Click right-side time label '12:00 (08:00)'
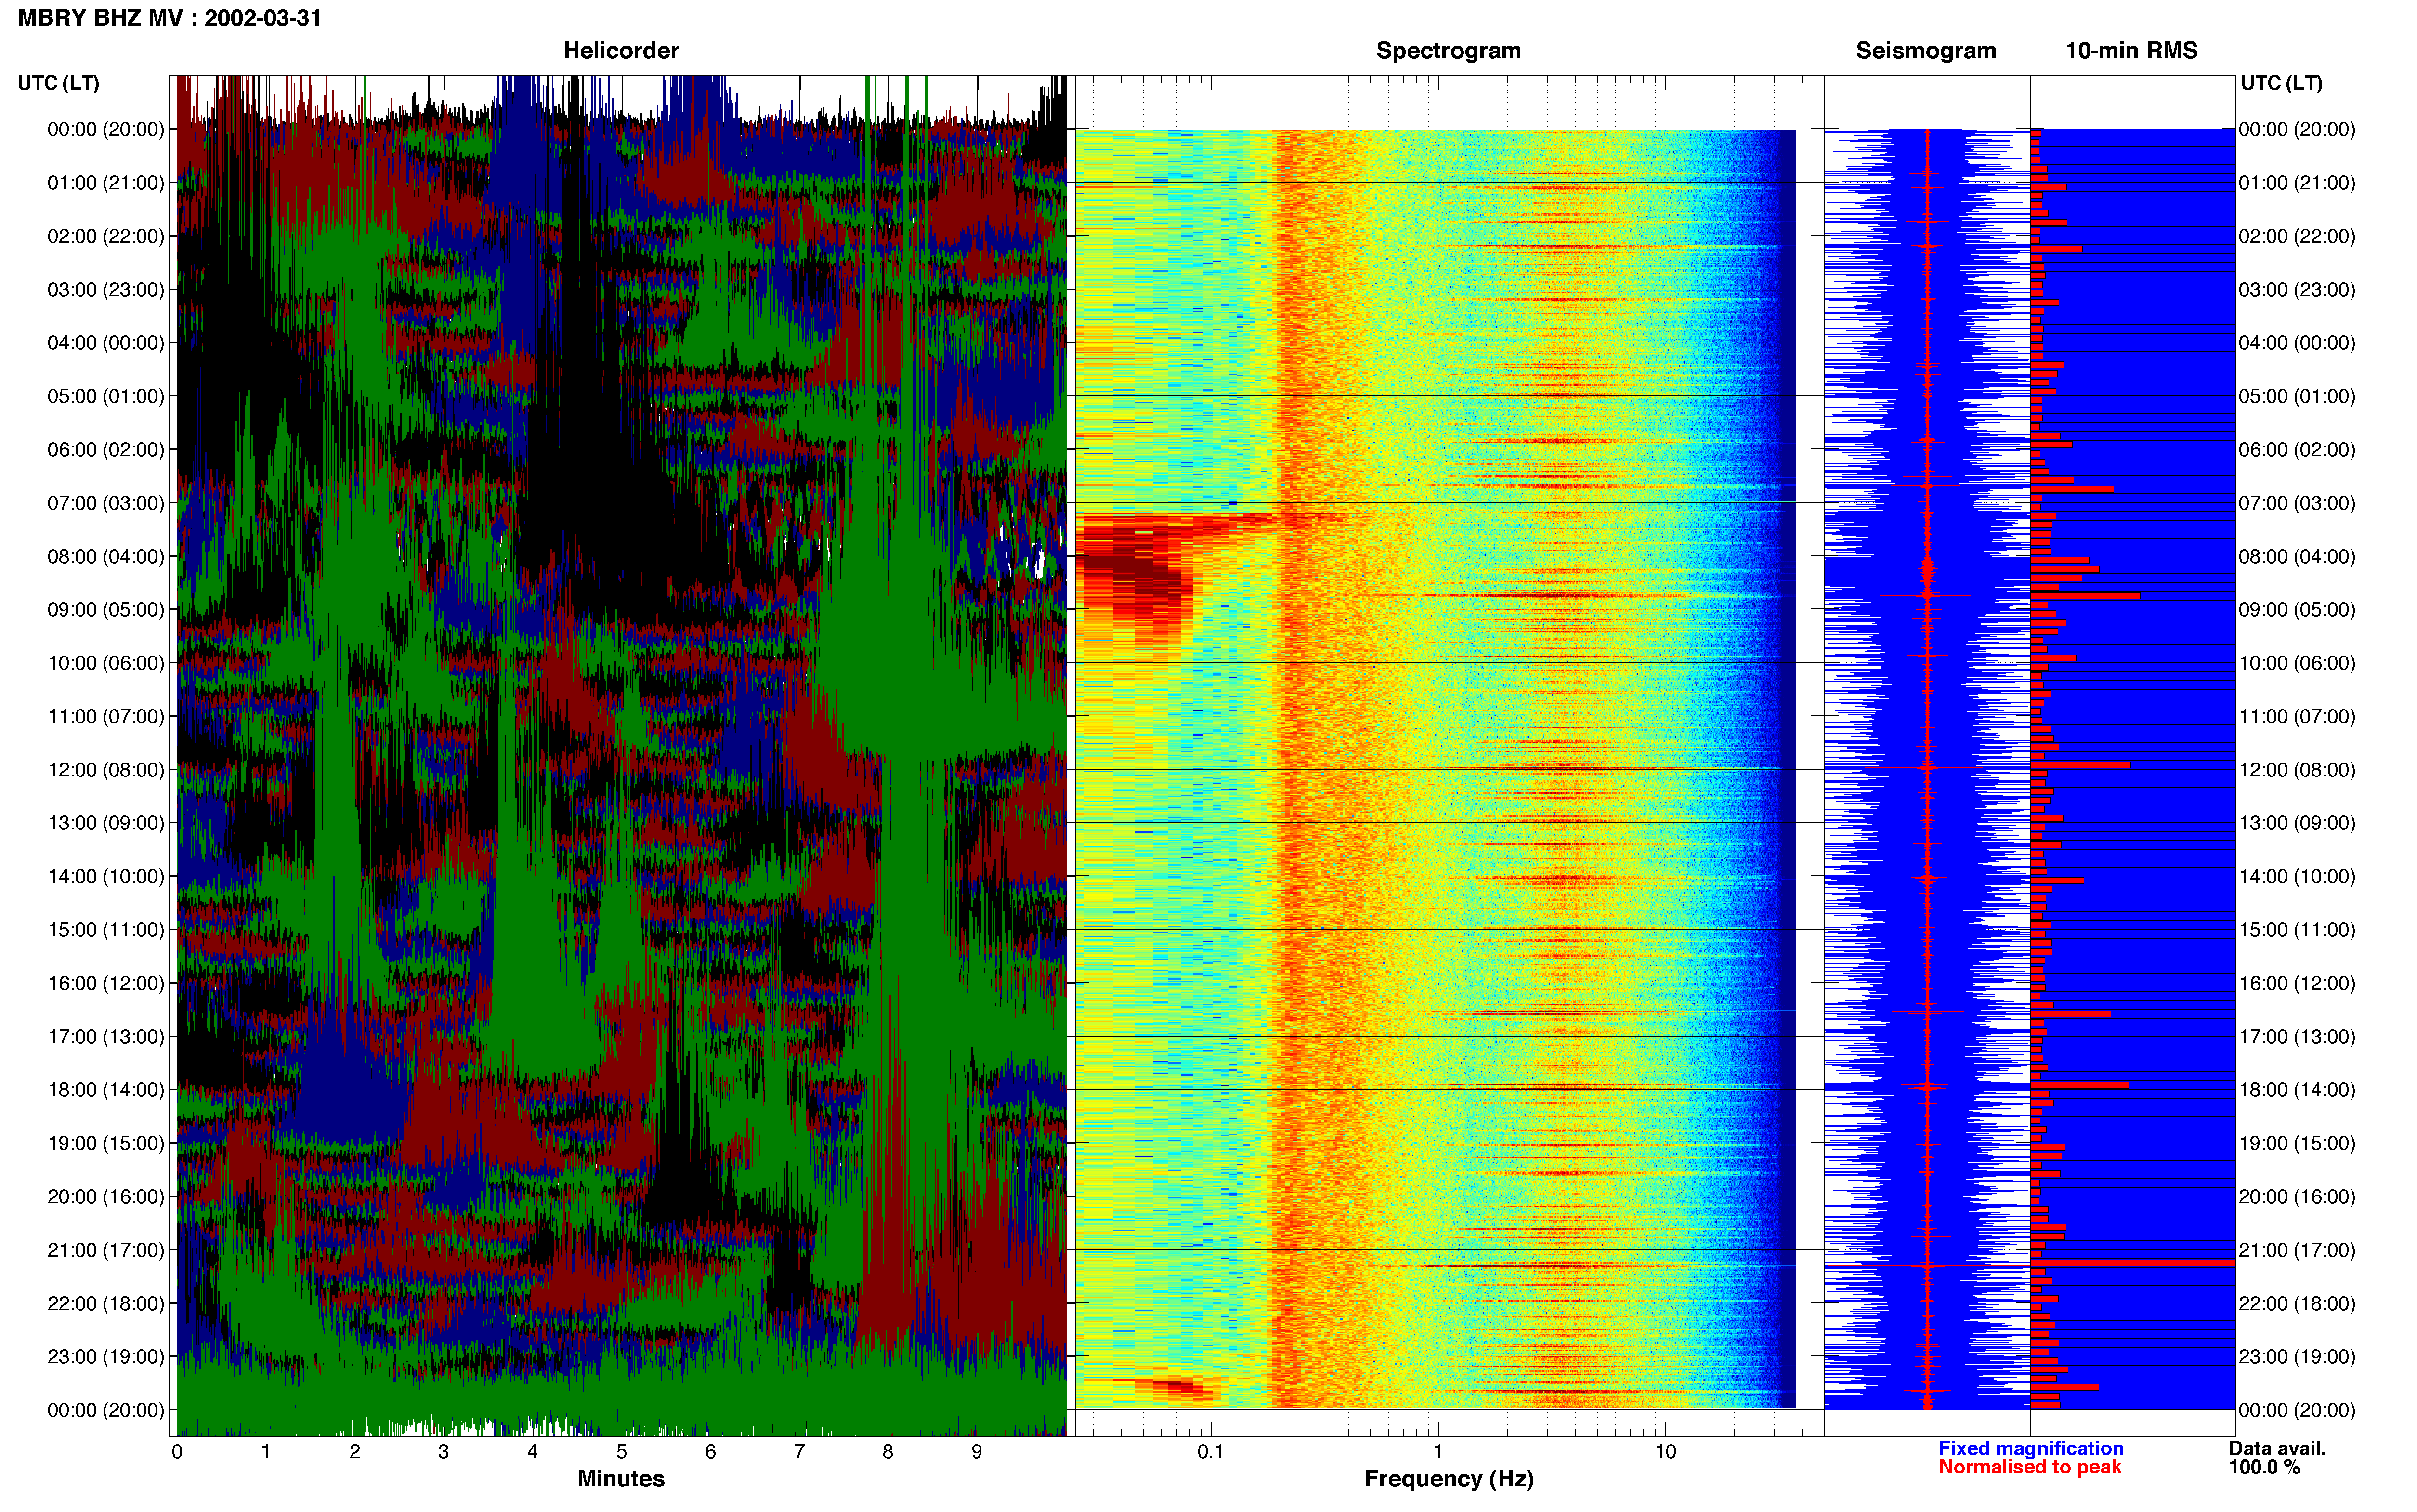The image size is (2417, 1512). pyautogui.click(x=2297, y=770)
